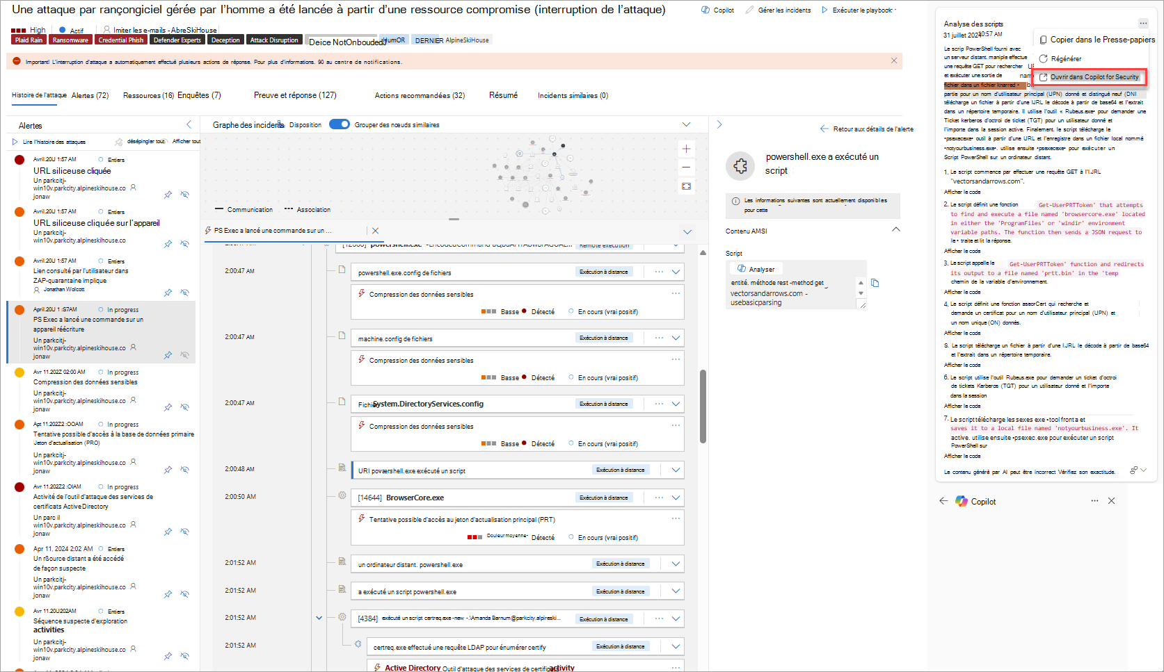
Task: Switch to the Alertes (72) tab
Action: pyautogui.click(x=90, y=95)
